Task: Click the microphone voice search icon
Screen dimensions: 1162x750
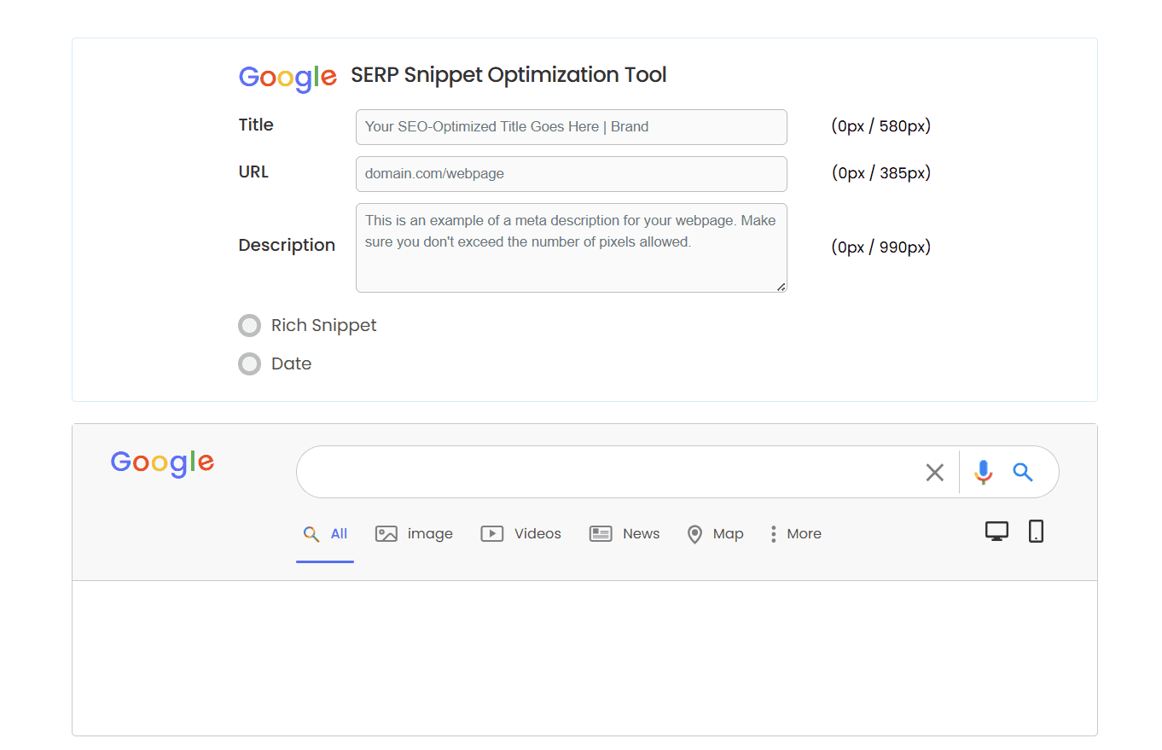Action: [x=984, y=472]
